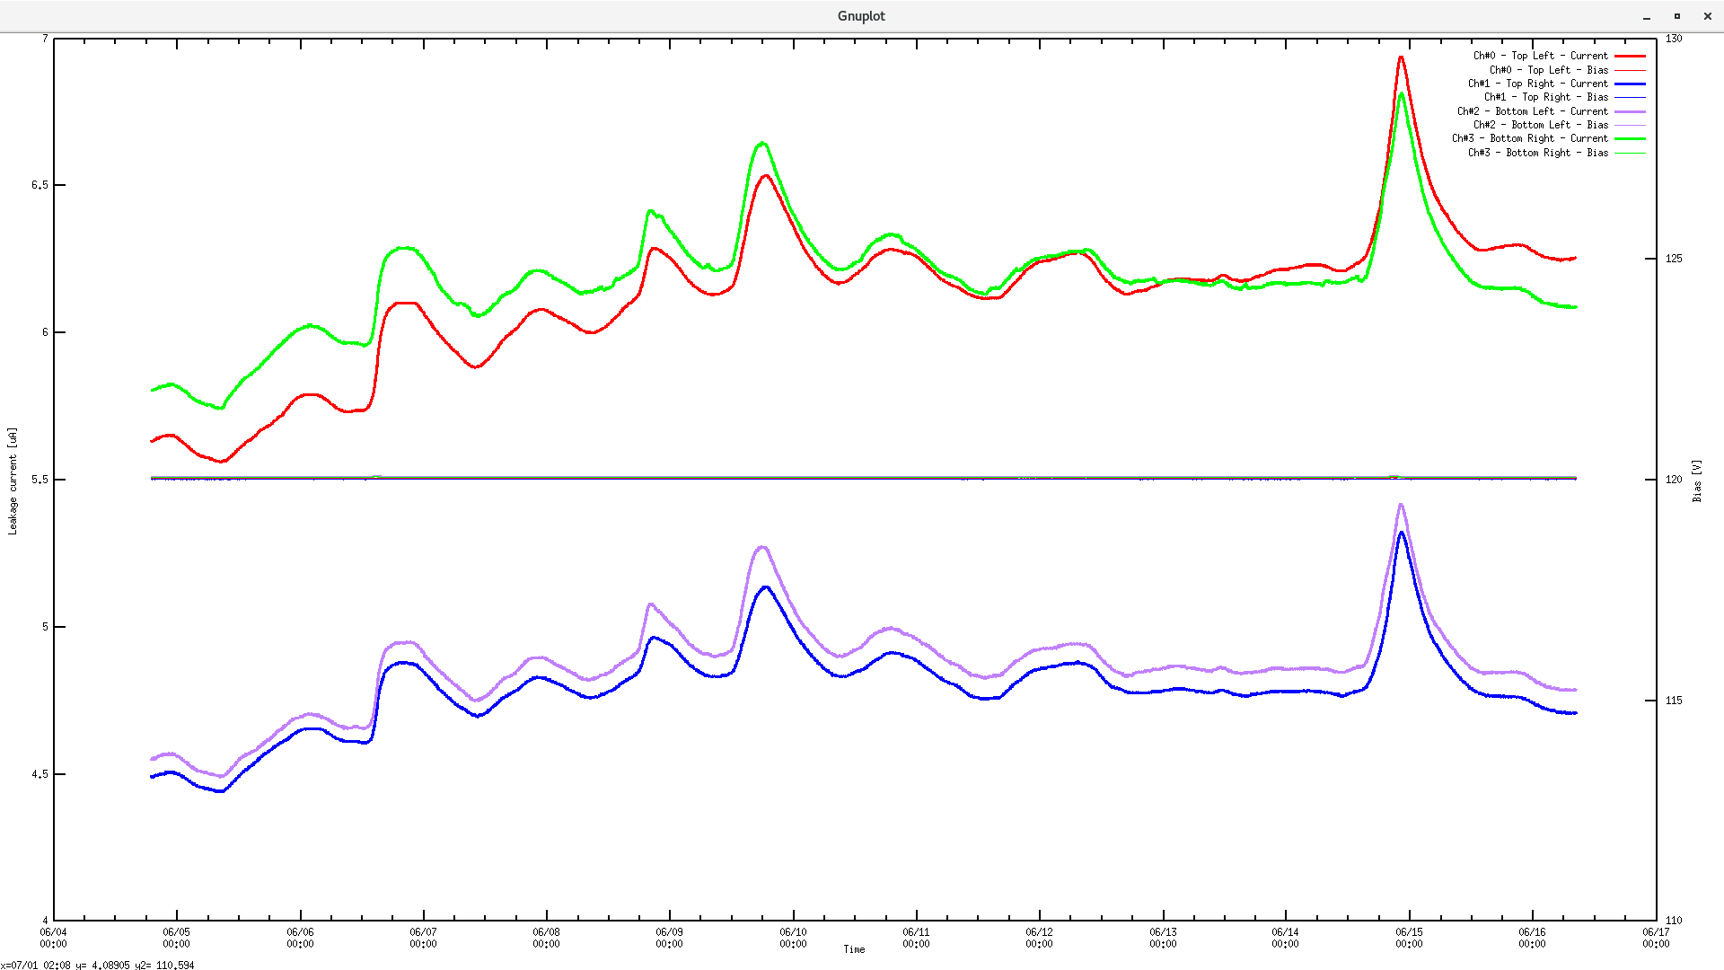Click the 'Bias [V]' right axis label
The height and width of the screenshot is (970, 1724).
pos(1697,481)
